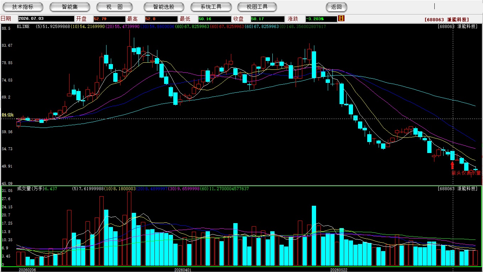Click the 开盘 label

coord(81,19)
